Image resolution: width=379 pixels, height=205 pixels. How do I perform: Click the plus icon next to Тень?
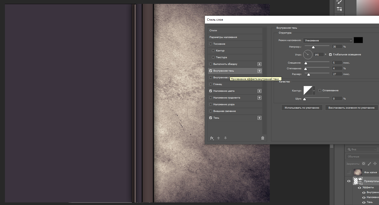[259, 118]
